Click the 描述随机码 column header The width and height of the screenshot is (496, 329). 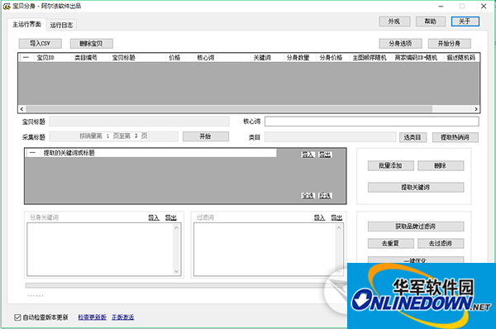(461, 58)
